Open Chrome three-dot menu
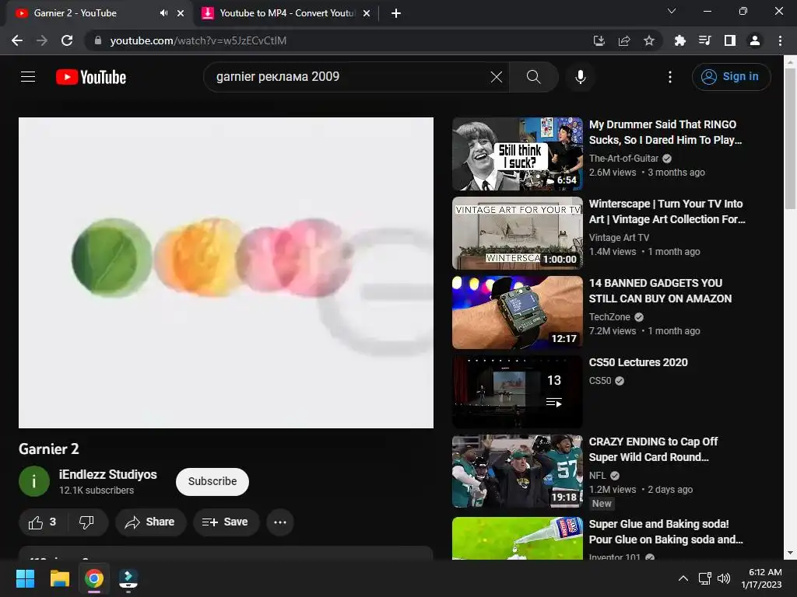Viewport: 797px width, 597px height. pyautogui.click(x=780, y=40)
